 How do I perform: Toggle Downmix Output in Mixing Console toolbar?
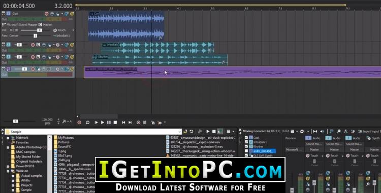click(315, 132)
